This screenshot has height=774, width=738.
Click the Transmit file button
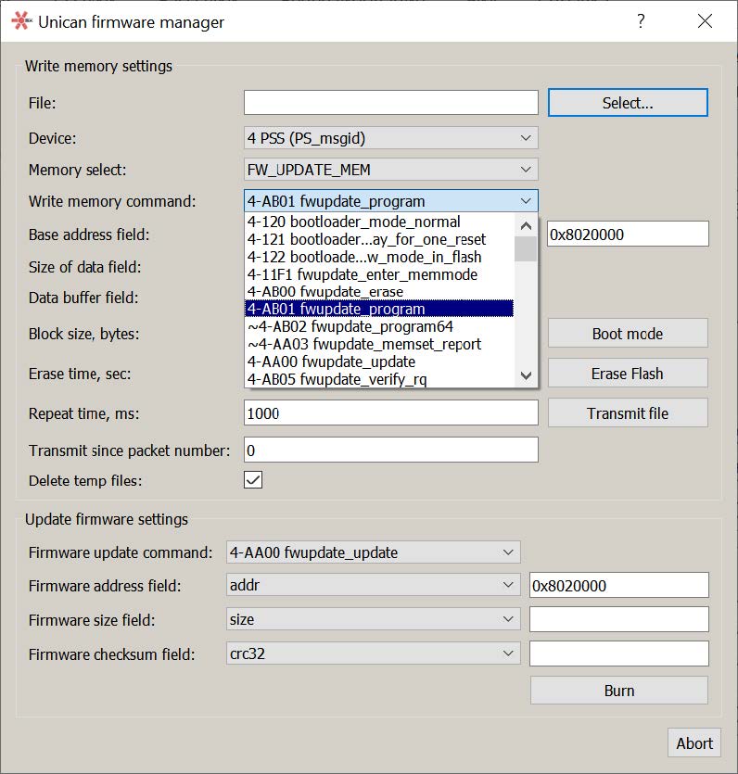click(x=628, y=412)
